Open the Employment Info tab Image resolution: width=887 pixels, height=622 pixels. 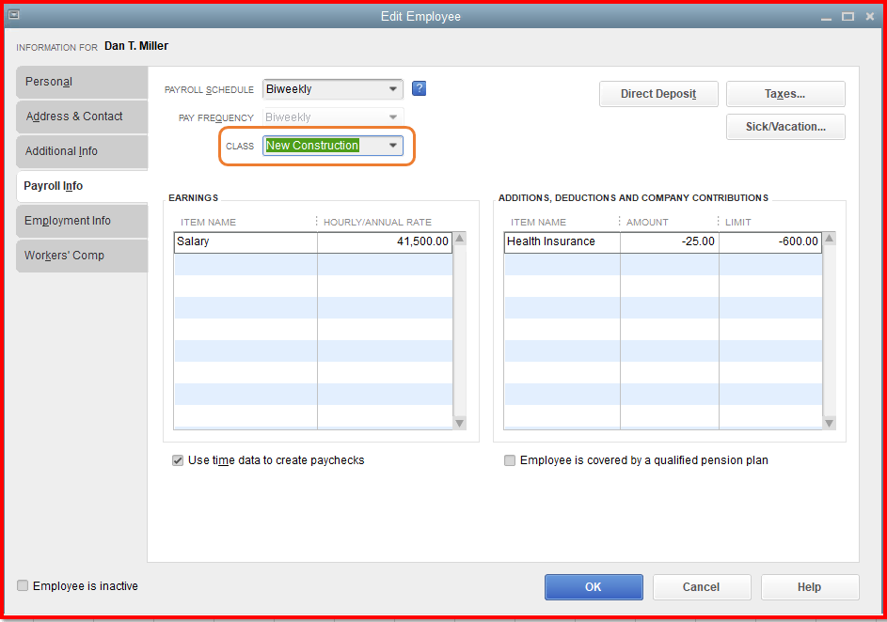click(82, 221)
